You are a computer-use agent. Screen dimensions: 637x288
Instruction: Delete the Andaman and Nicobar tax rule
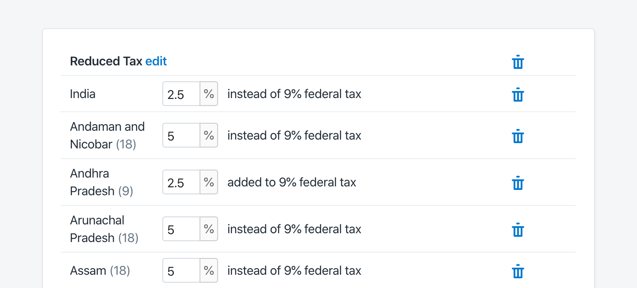(x=518, y=137)
